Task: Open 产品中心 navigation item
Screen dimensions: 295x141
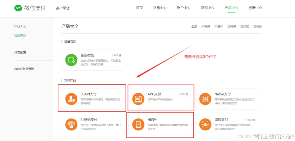Action: click(231, 8)
